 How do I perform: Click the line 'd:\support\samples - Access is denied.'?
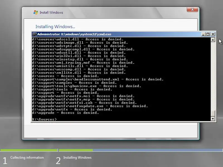(74, 83)
